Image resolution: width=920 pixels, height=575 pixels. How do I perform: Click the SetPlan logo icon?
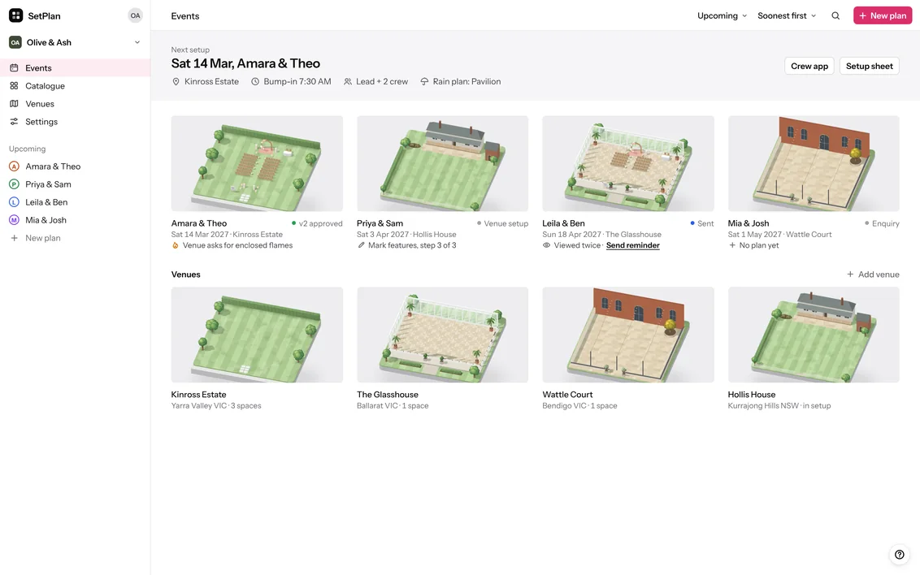click(x=15, y=15)
